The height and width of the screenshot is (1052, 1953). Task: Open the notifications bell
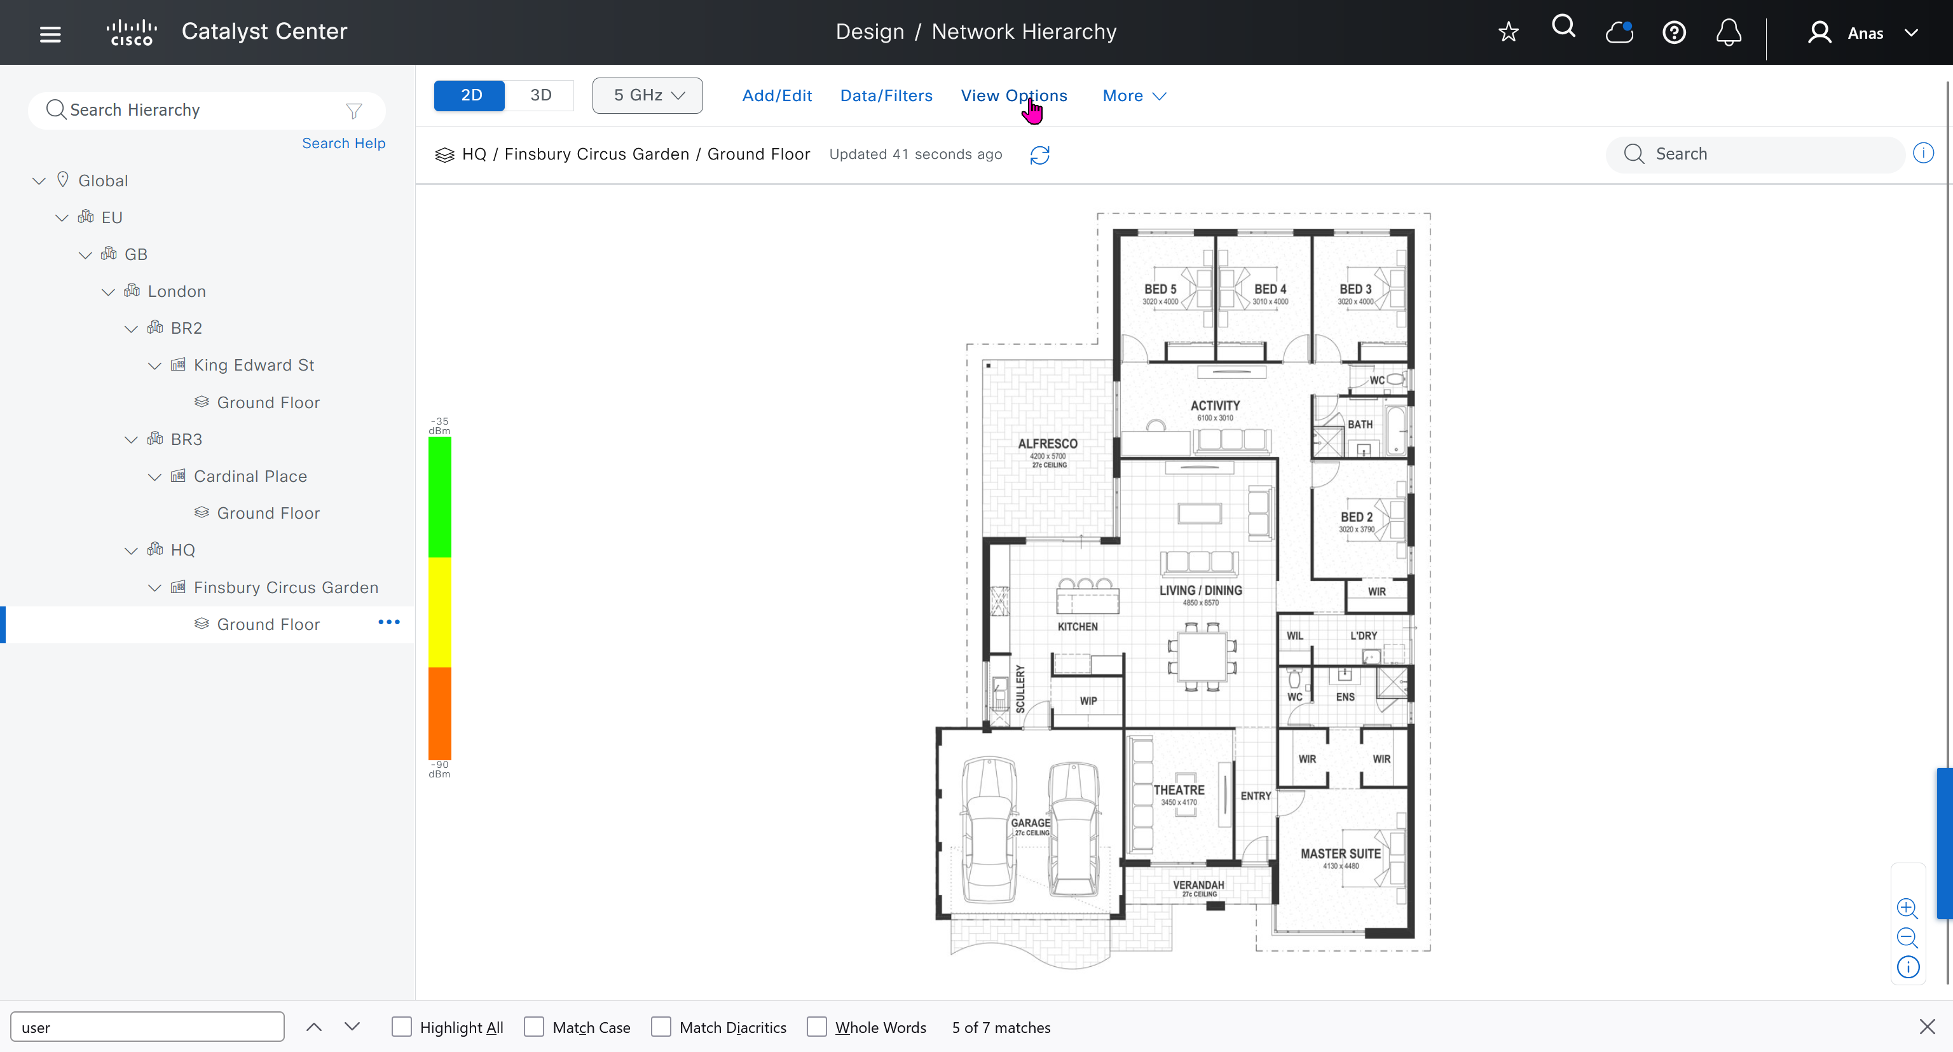point(1729,32)
